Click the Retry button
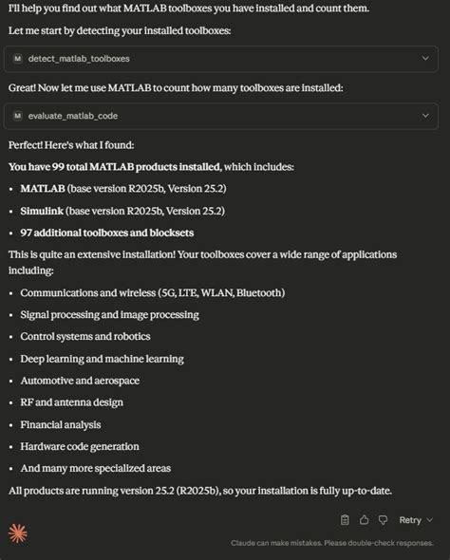 (x=410, y=520)
